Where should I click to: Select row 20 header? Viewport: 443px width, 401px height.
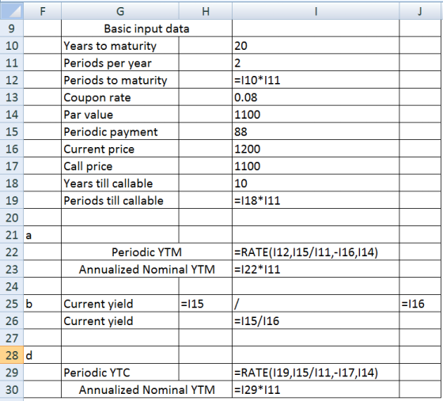click(12, 218)
